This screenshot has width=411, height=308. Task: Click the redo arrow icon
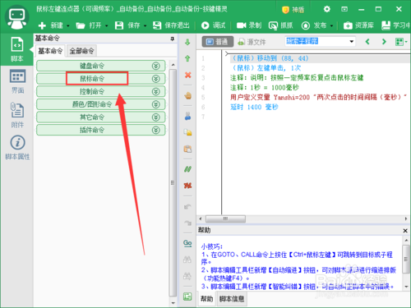click(187, 223)
